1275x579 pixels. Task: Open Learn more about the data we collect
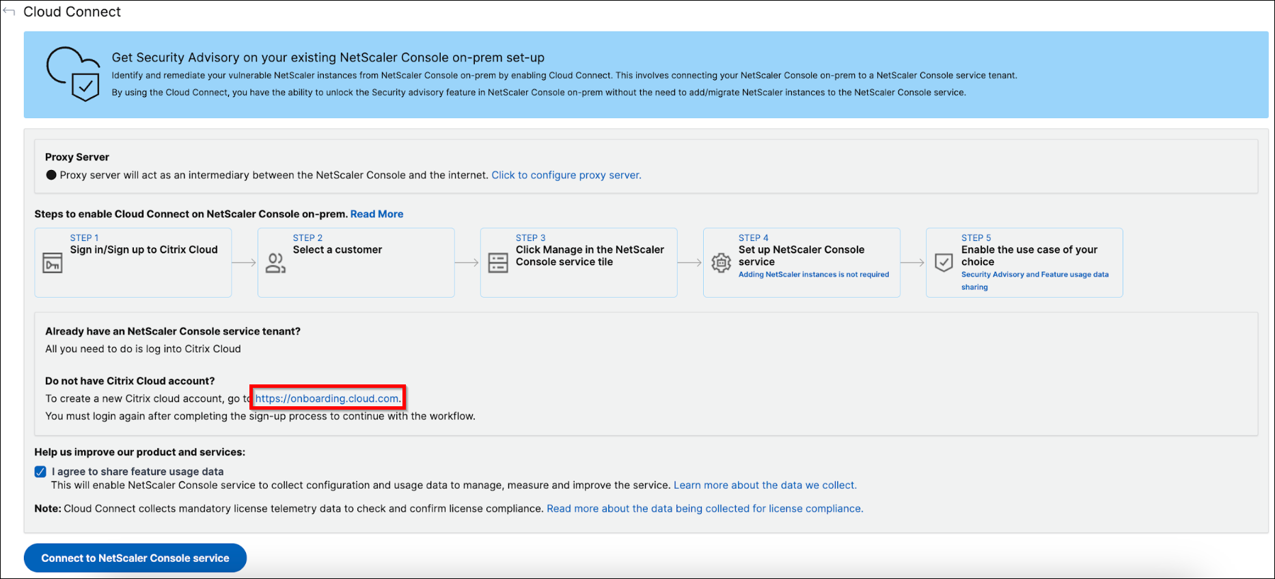[x=765, y=485]
